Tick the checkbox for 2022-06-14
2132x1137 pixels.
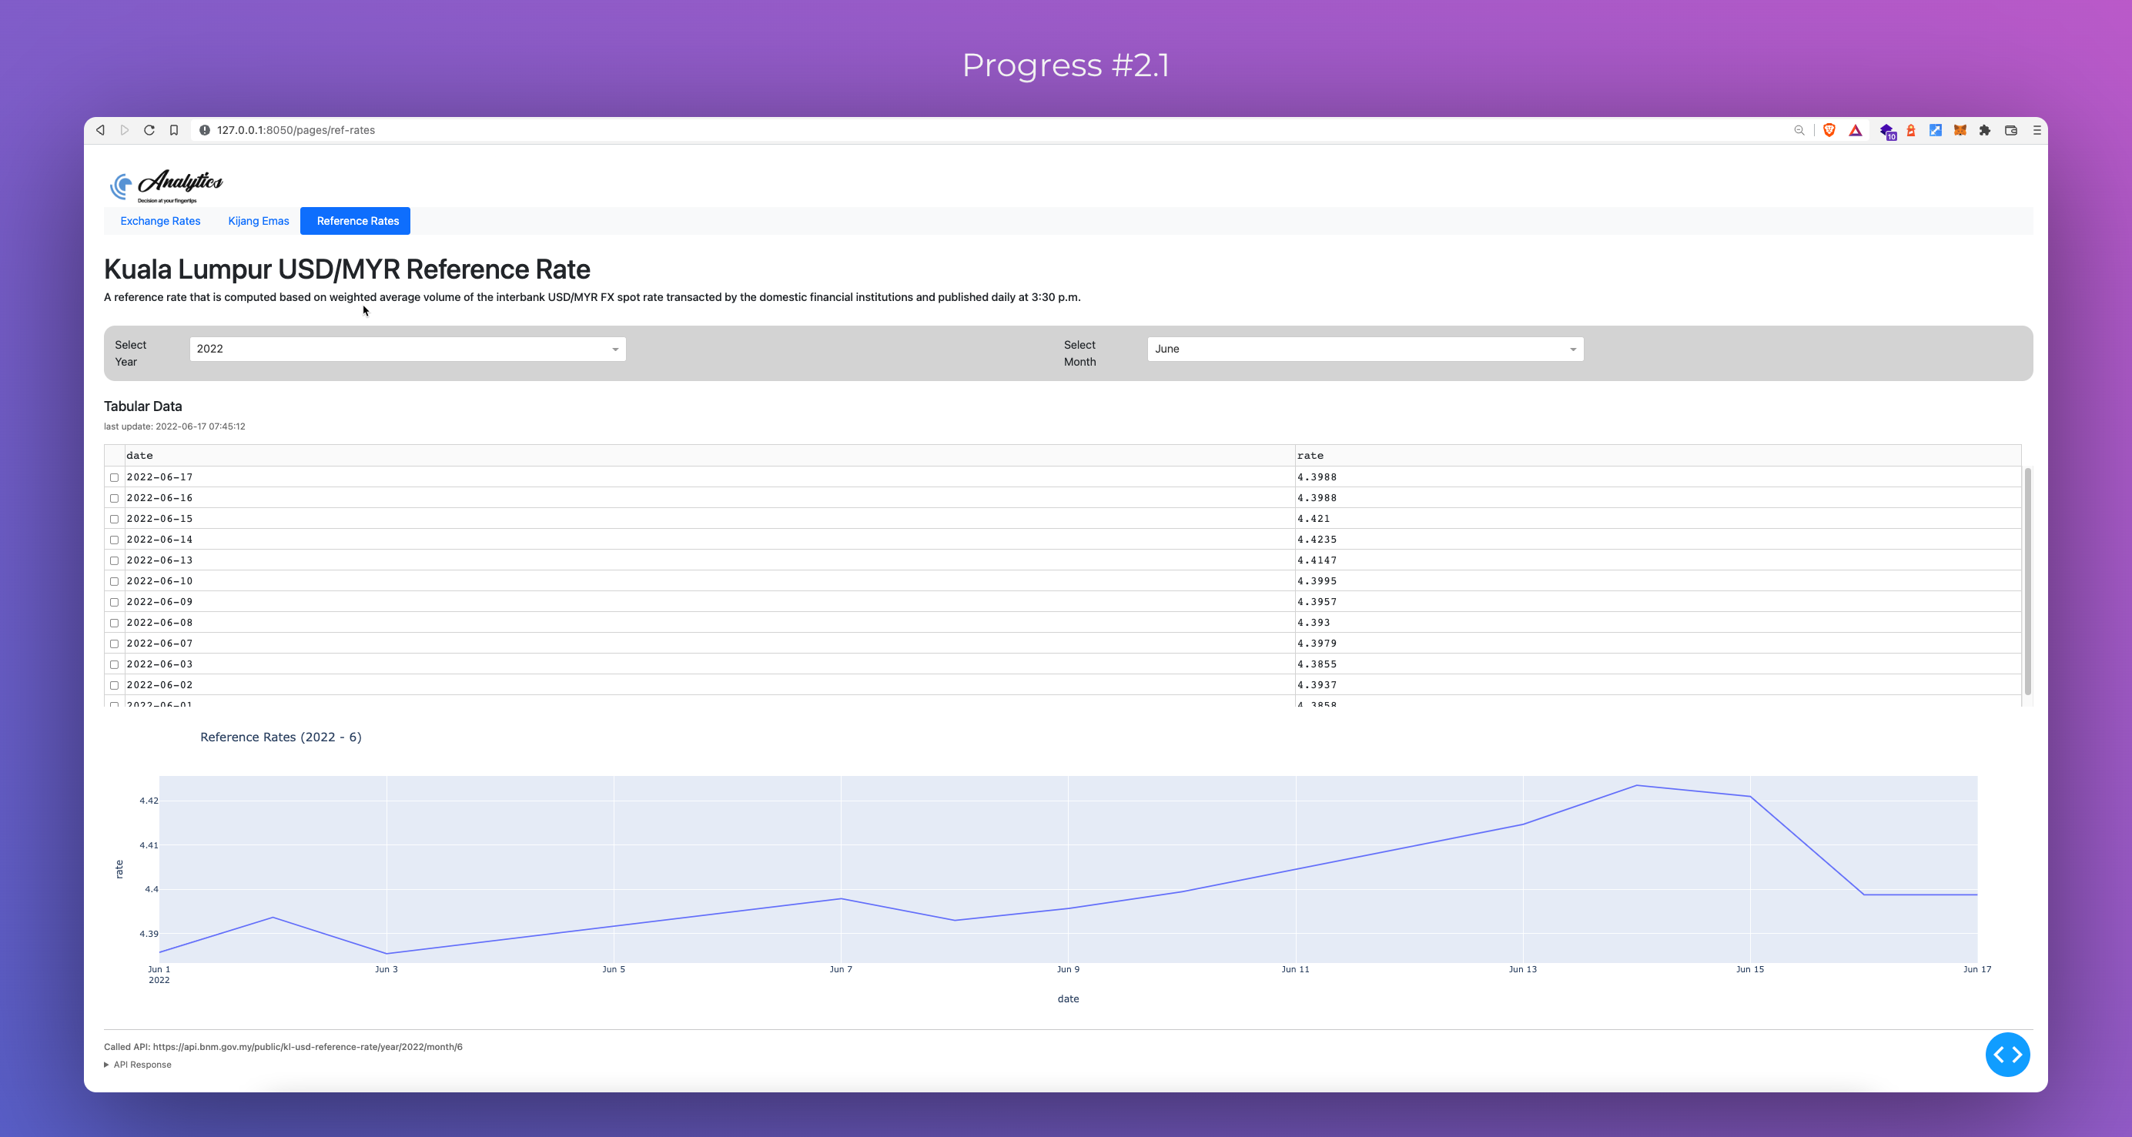[114, 540]
